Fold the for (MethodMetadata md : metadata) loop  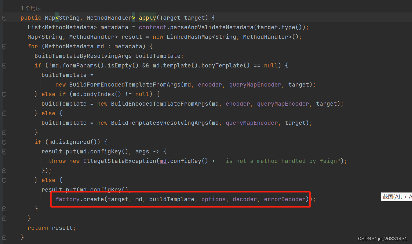4,47
